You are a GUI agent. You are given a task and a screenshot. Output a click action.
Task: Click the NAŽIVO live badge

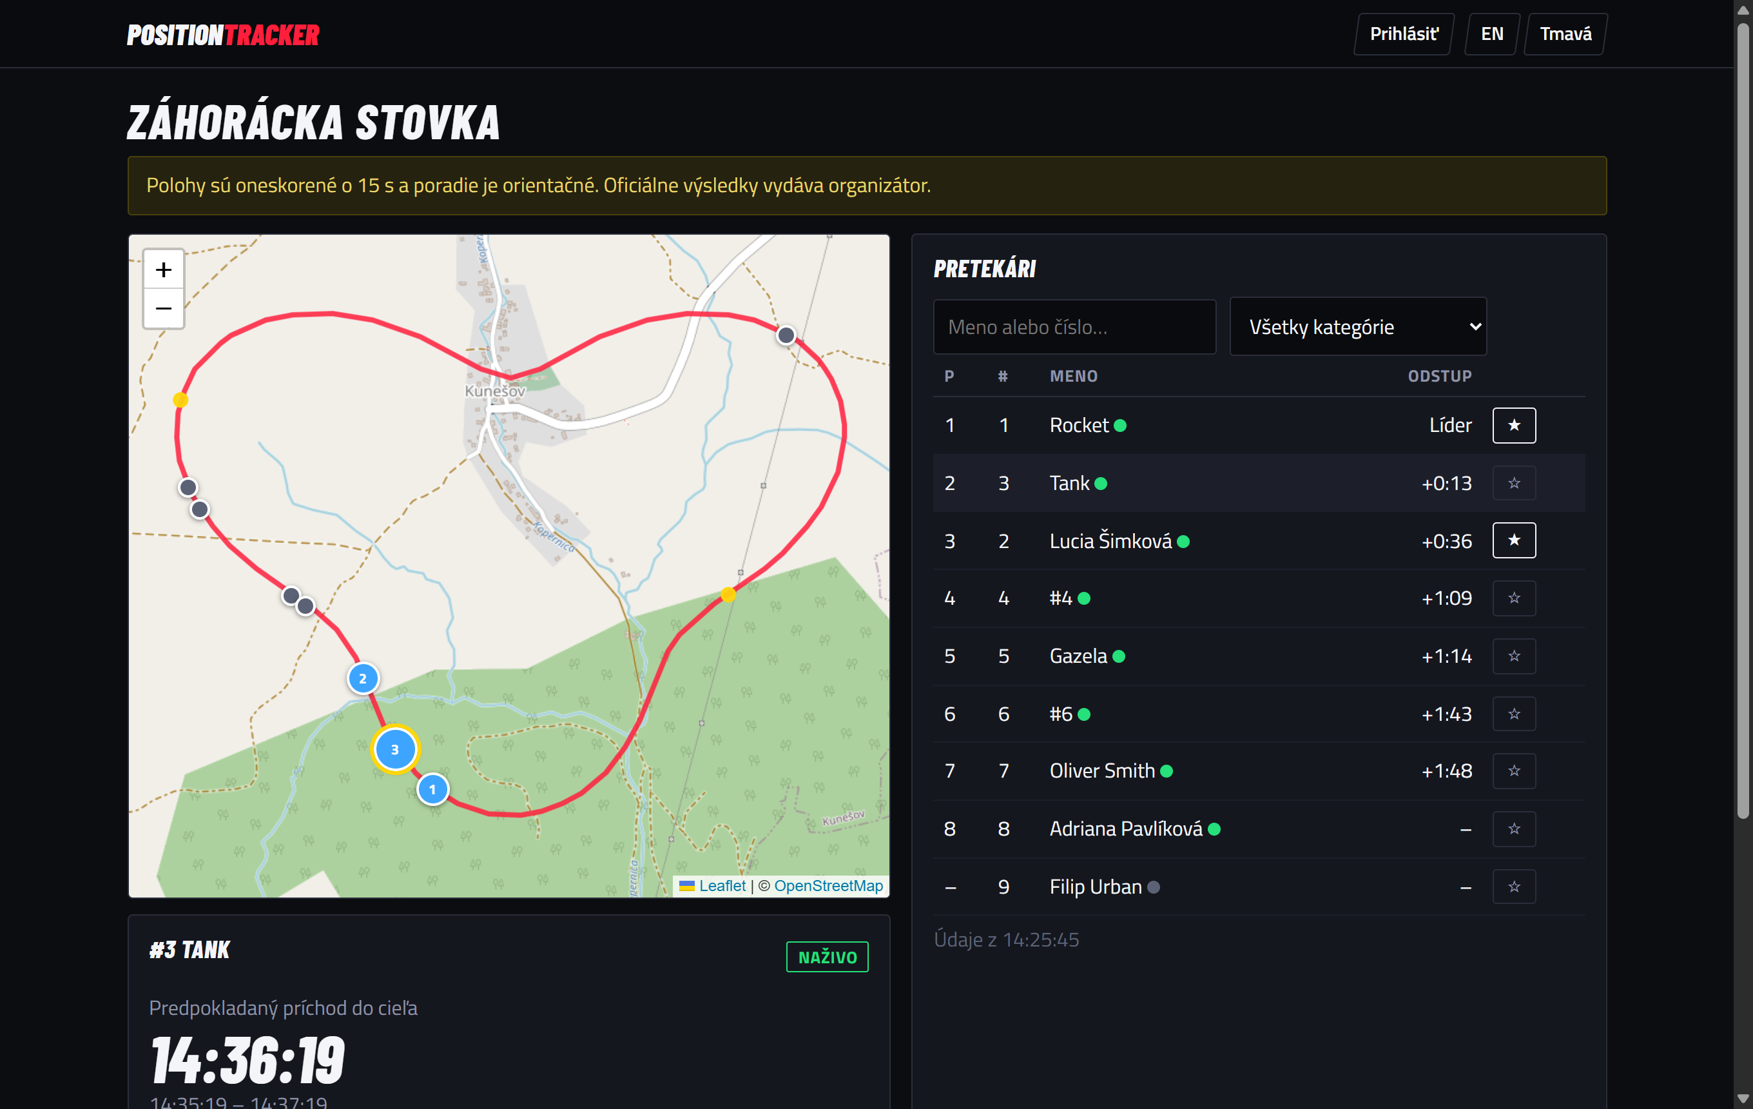827,957
